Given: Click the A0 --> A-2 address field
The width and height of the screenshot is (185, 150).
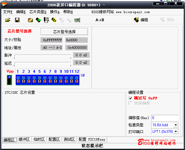Looking at the screenshot, I should (x=51, y=47).
